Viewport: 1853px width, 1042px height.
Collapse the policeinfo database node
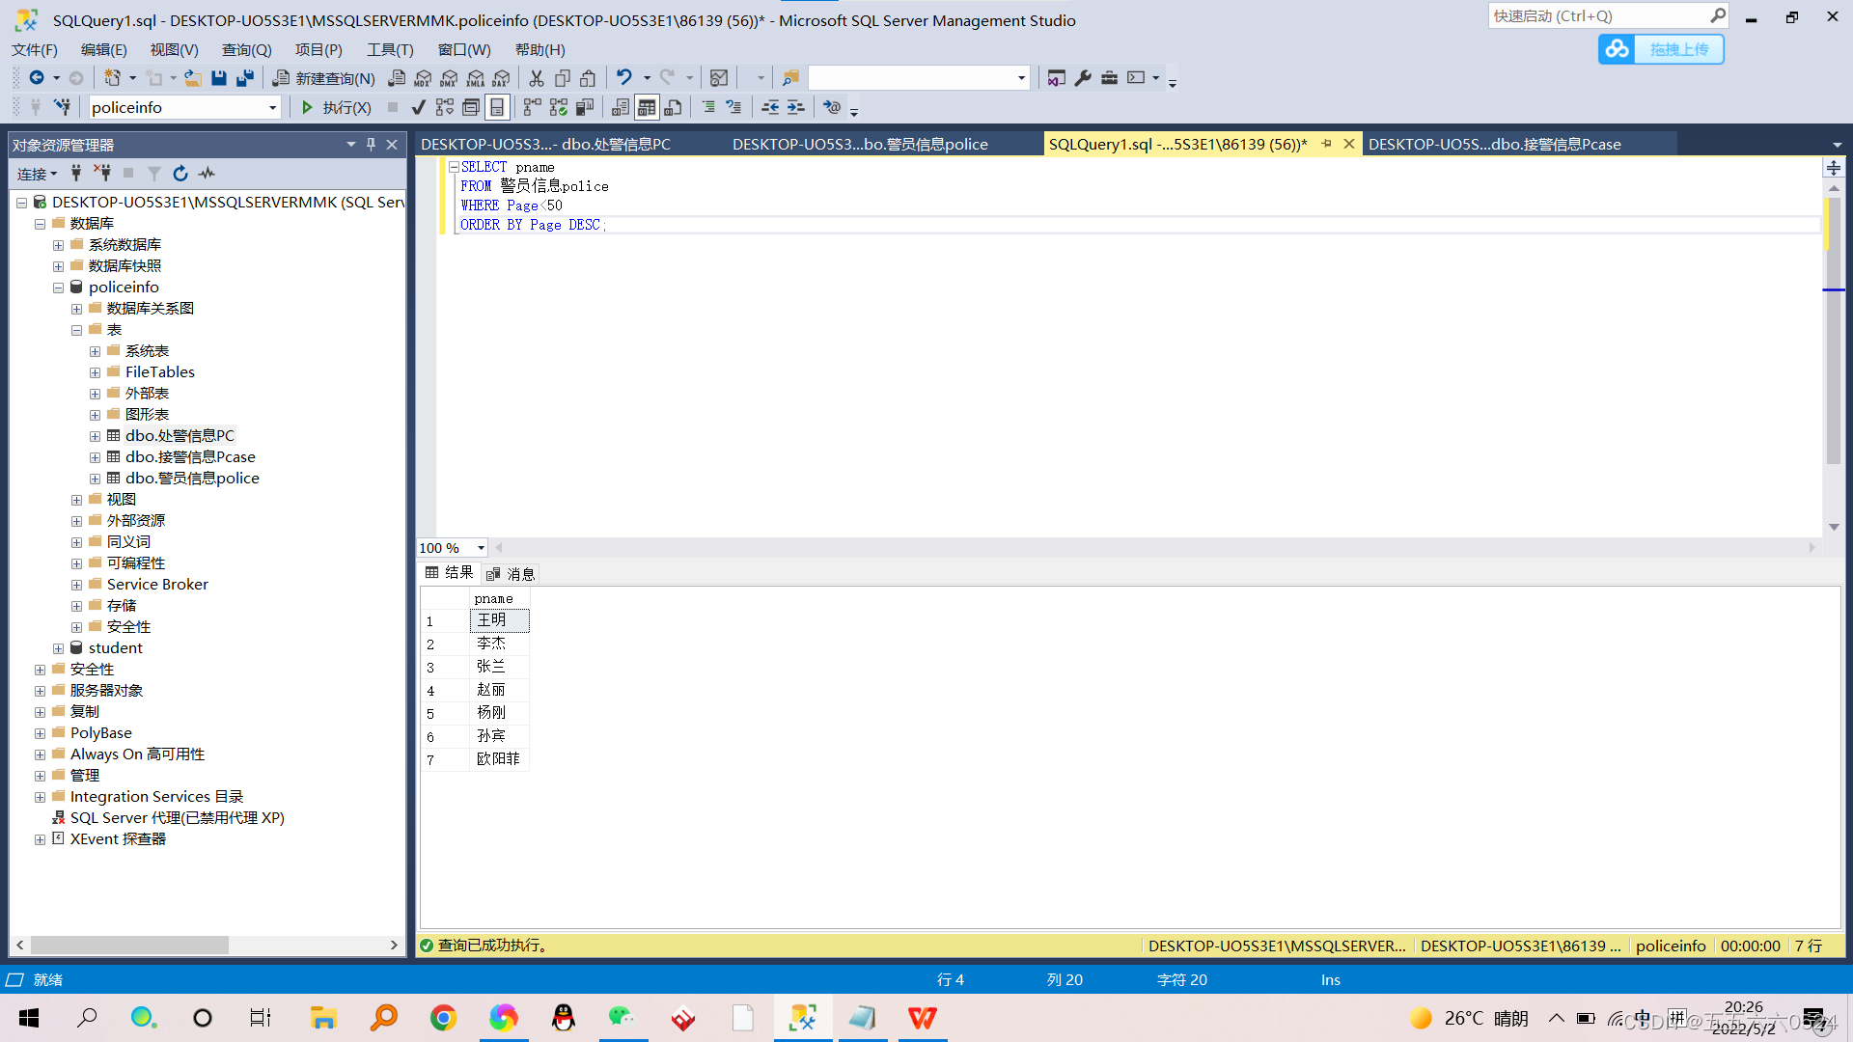(x=58, y=287)
